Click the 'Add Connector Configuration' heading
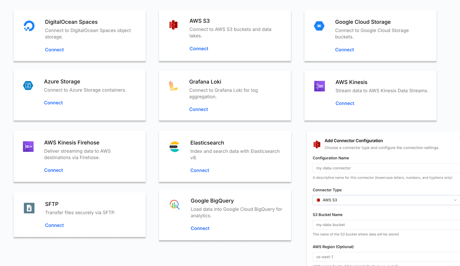The height and width of the screenshot is (266, 460). pyautogui.click(x=354, y=141)
